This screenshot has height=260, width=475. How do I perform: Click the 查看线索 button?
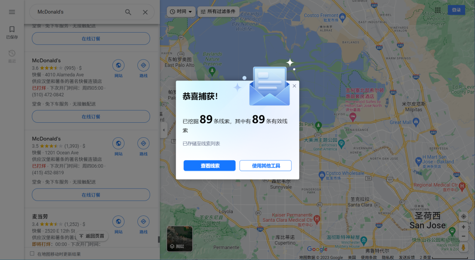pos(209,166)
